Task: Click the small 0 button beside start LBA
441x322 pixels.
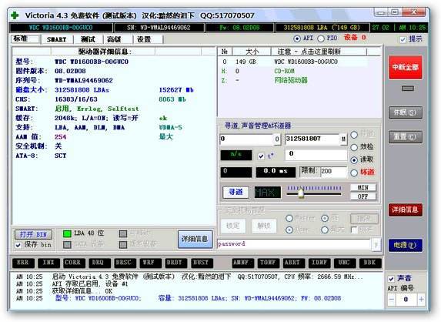Action: point(277,139)
